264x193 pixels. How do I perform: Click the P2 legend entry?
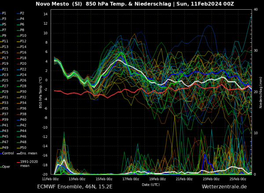(x=21, y=13)
